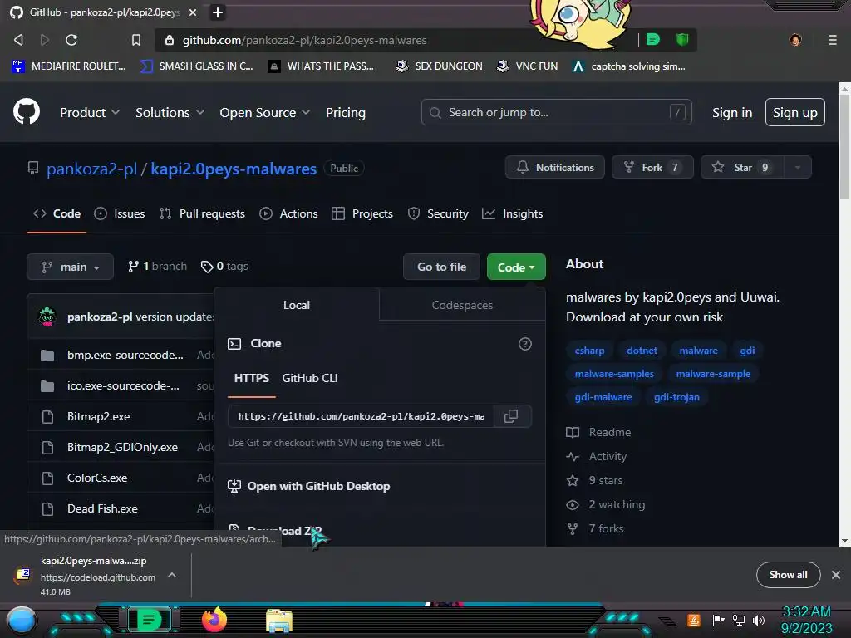Select the Local tab in the Code popup
This screenshot has width=851, height=638.
[297, 305]
